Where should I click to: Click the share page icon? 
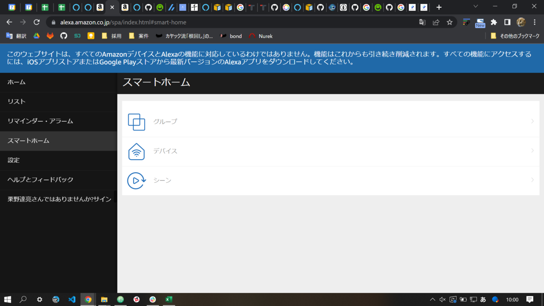436,22
